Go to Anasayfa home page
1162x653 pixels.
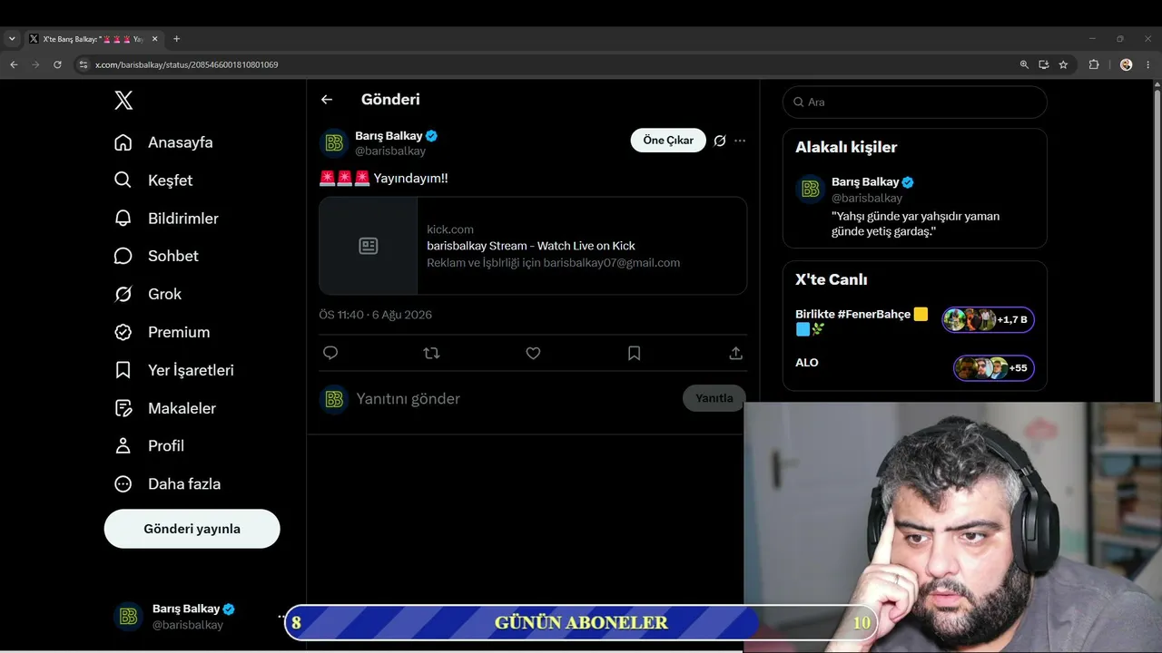[x=163, y=142]
